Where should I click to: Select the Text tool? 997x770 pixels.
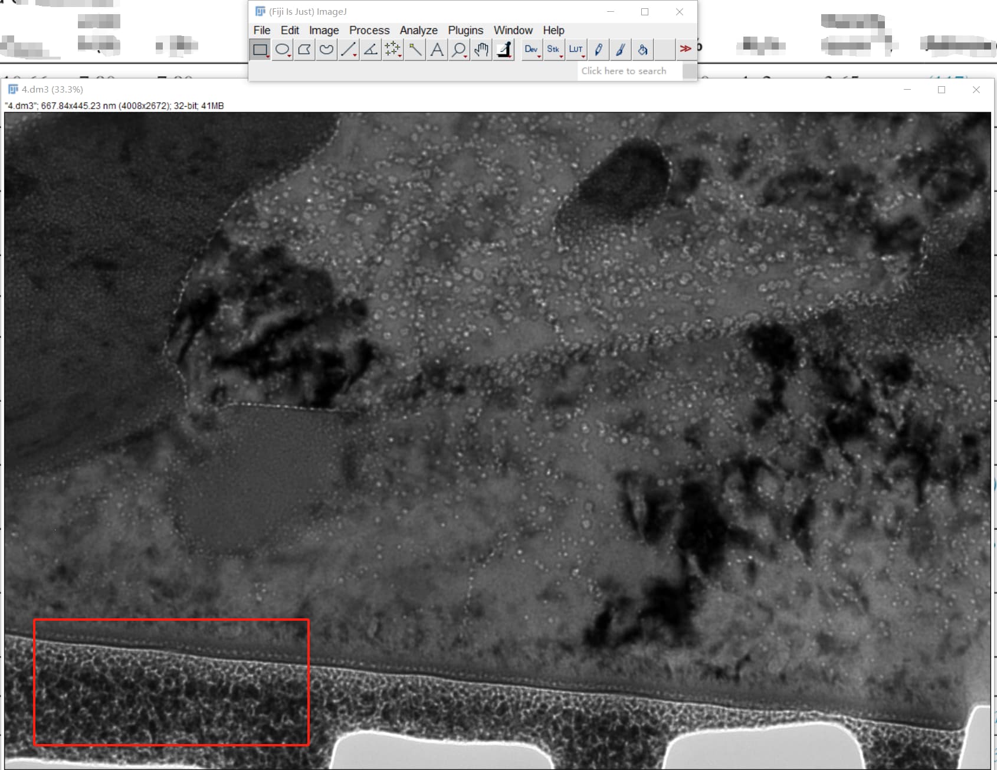click(x=437, y=50)
